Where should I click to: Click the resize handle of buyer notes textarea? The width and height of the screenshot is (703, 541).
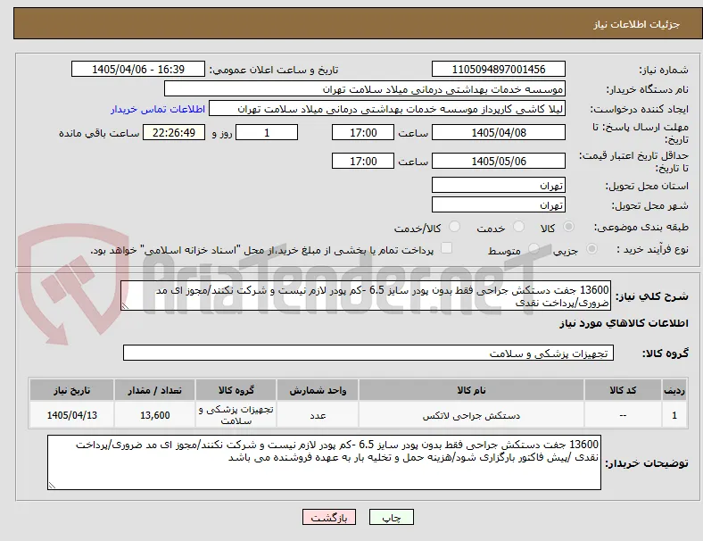52,486
